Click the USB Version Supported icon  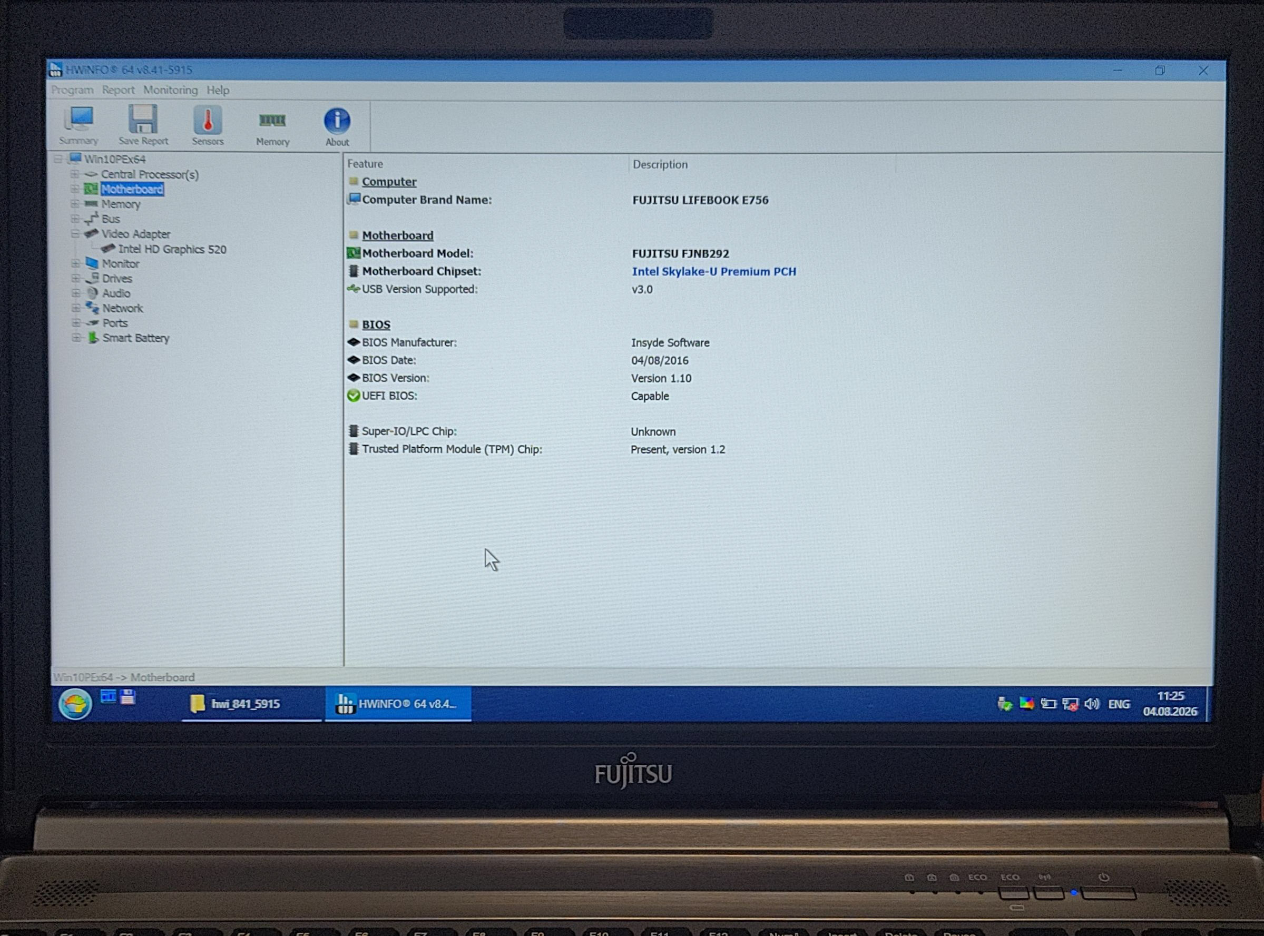pos(354,289)
